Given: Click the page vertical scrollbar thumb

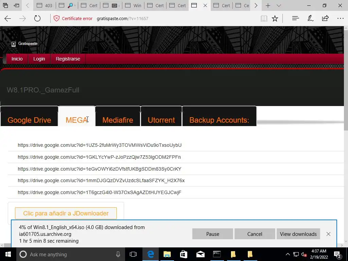Looking at the screenshot, I should [346, 81].
